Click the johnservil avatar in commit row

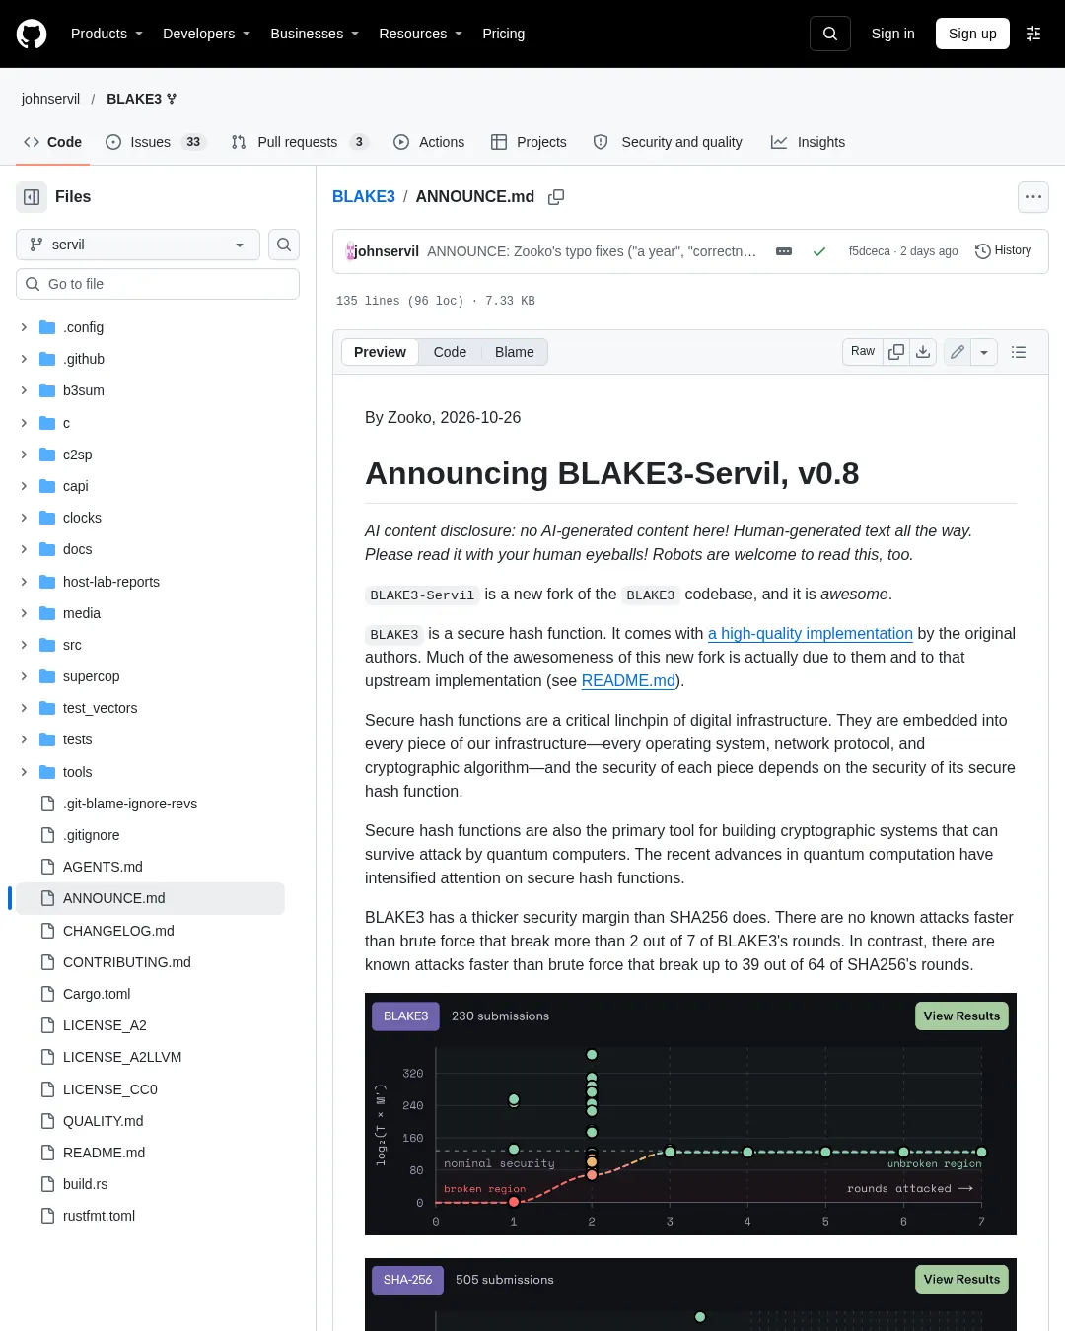(350, 251)
